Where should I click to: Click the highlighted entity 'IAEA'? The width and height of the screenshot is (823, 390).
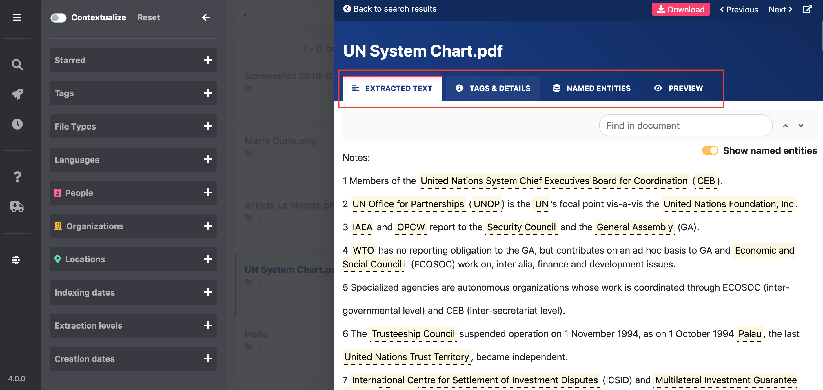tap(362, 227)
